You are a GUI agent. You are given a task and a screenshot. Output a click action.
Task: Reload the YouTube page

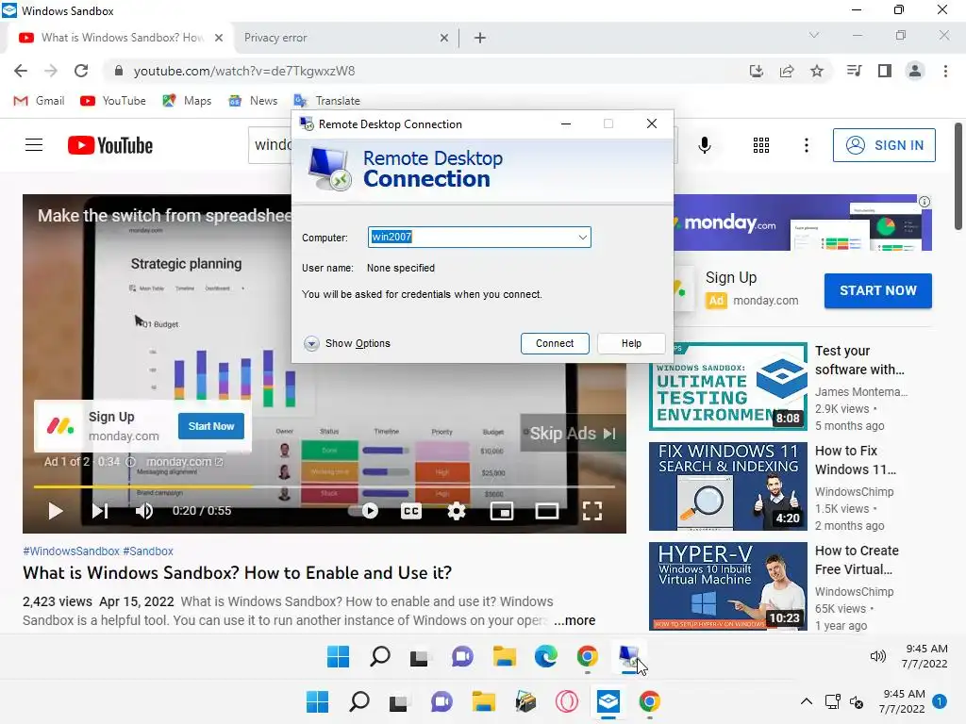81,71
